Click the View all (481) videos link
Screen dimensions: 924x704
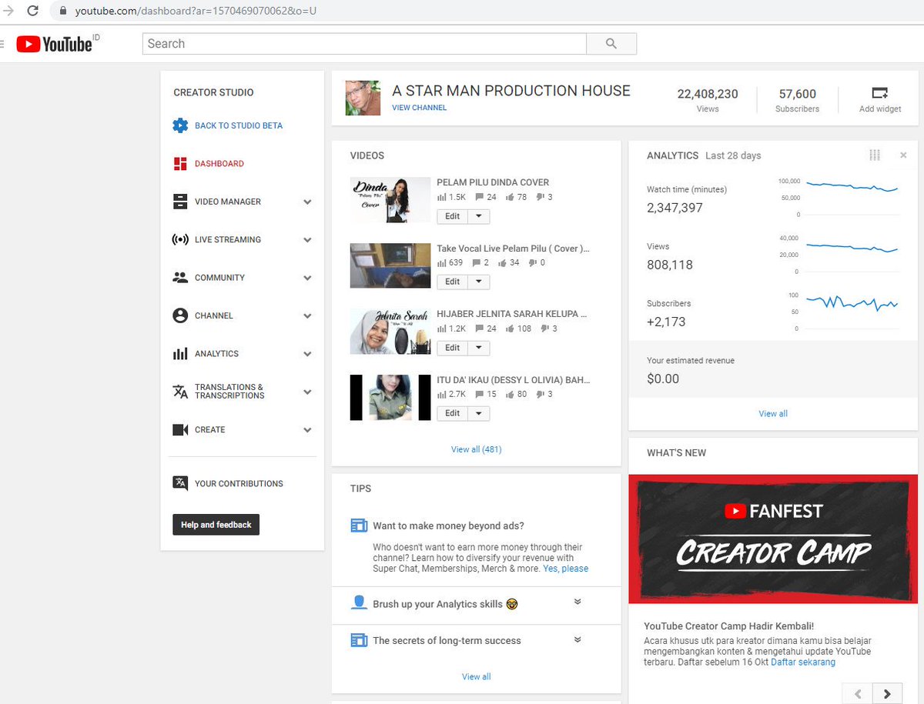476,449
